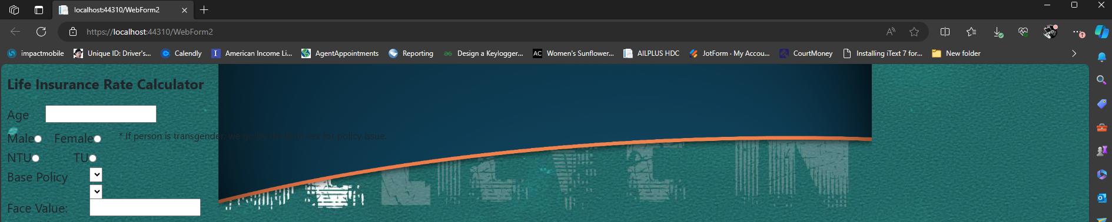This screenshot has width=1112, height=222.
Task: Open JotForm My Account bookmark
Action: coord(729,53)
